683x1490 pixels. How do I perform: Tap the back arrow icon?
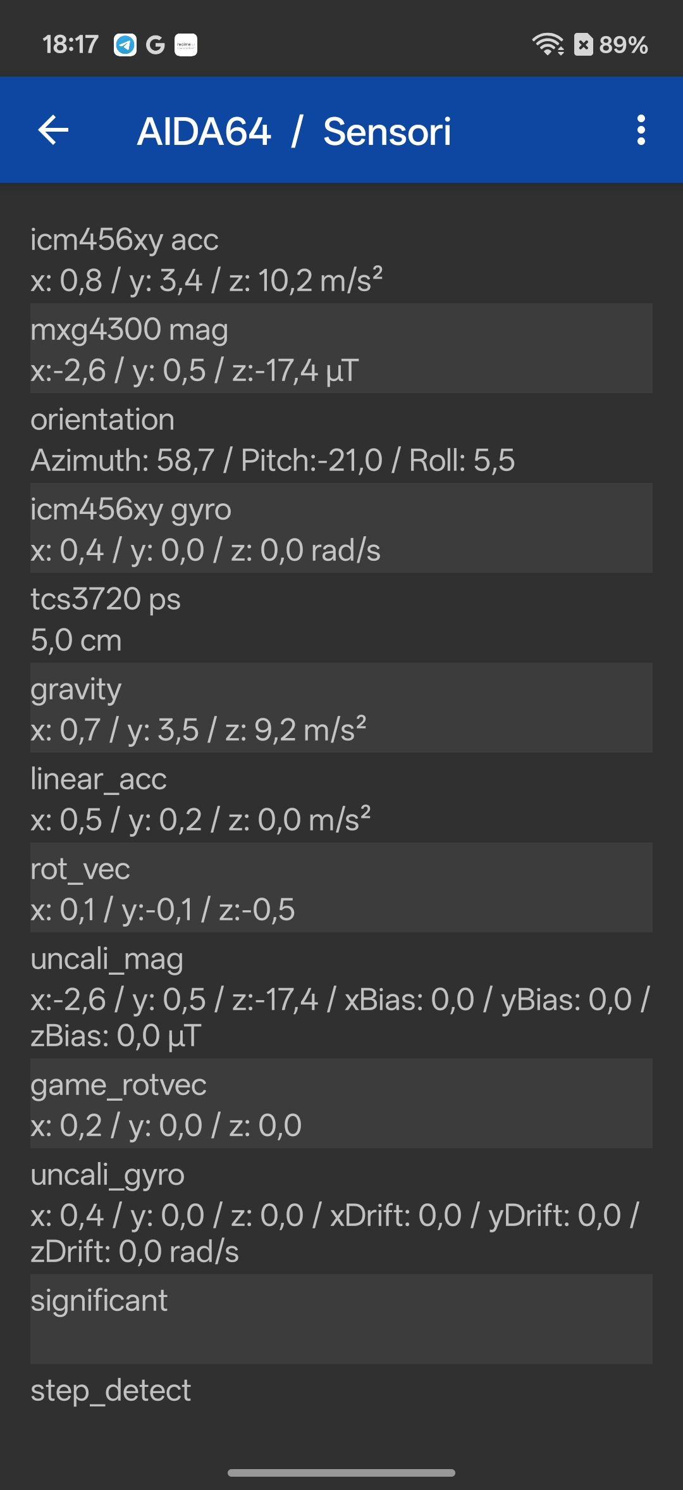[x=54, y=130]
